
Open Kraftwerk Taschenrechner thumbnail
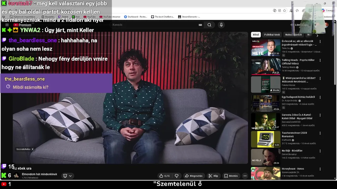[x=266, y=139]
